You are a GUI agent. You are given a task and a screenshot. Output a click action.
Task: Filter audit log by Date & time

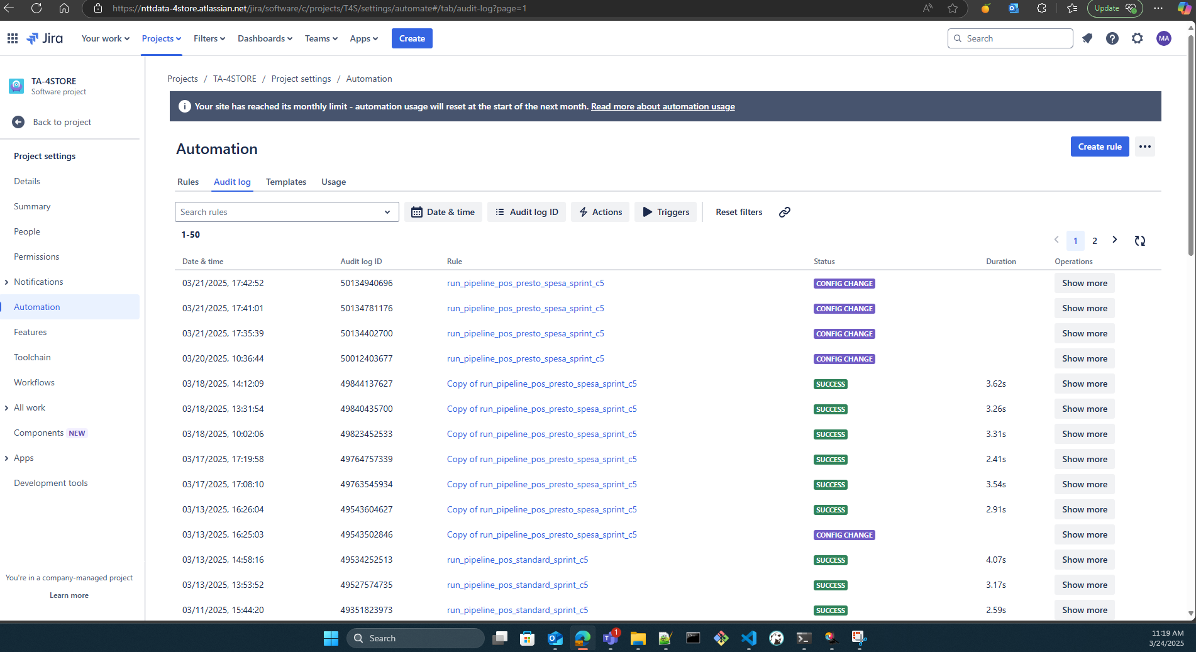(443, 213)
